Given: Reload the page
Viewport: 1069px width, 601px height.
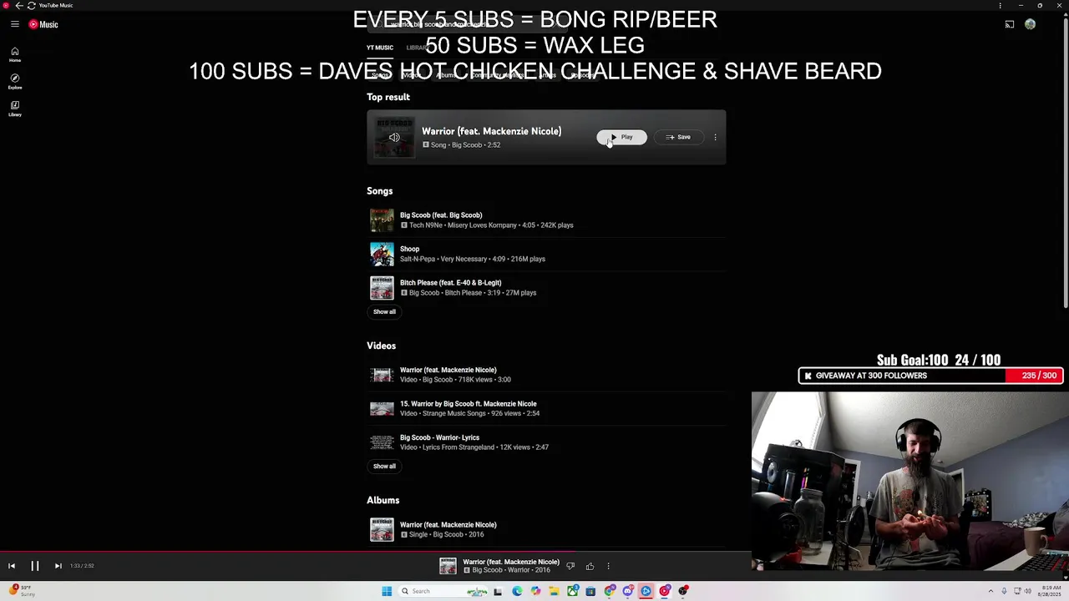Looking at the screenshot, I should [31, 5].
